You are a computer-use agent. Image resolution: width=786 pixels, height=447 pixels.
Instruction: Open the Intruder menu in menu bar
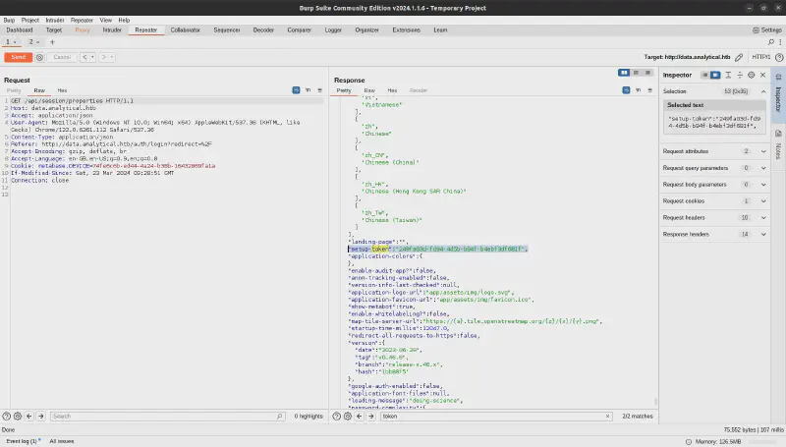(x=55, y=20)
